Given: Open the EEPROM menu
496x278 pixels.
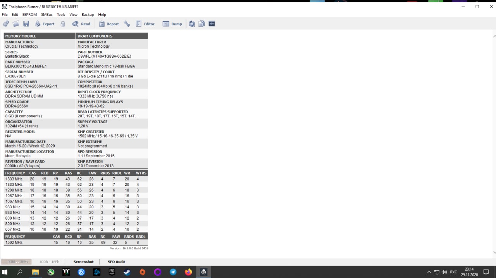Looking at the screenshot, I should [x=29, y=15].
